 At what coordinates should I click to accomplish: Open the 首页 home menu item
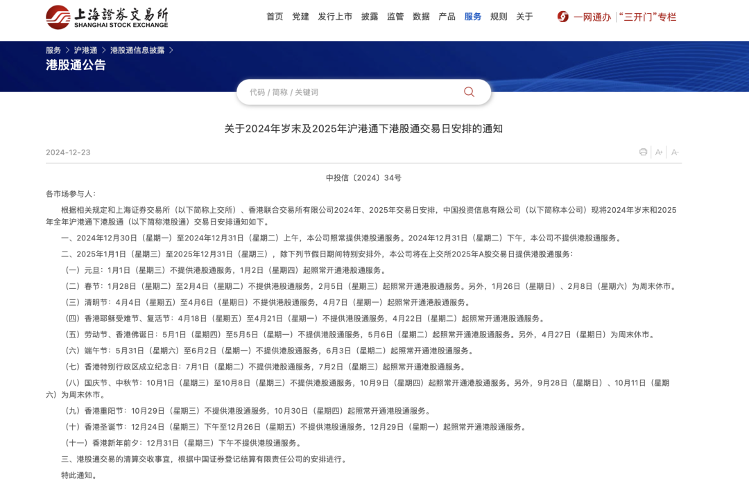(x=275, y=17)
